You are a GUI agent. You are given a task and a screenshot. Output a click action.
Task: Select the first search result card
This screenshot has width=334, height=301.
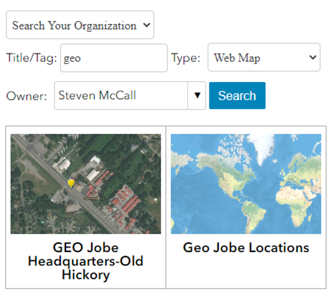(x=85, y=206)
